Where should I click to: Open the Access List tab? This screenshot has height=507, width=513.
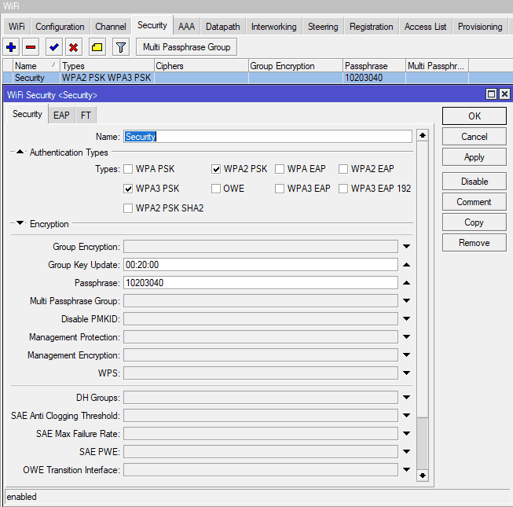[x=425, y=27]
